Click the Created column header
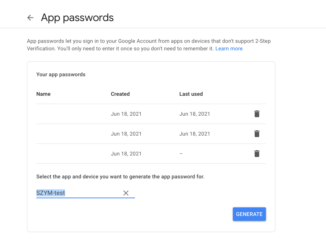 pos(120,94)
